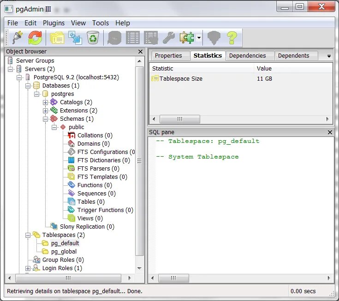Click the Functions (0) icon

[x=71, y=185]
